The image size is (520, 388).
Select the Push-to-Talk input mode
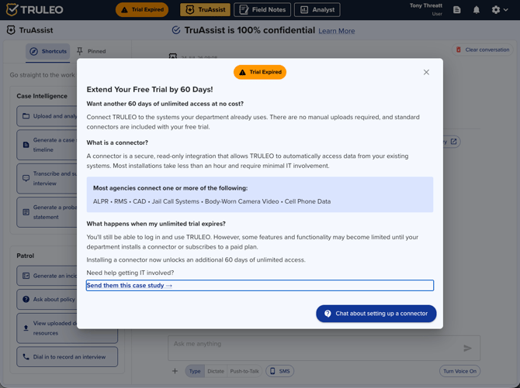click(244, 371)
